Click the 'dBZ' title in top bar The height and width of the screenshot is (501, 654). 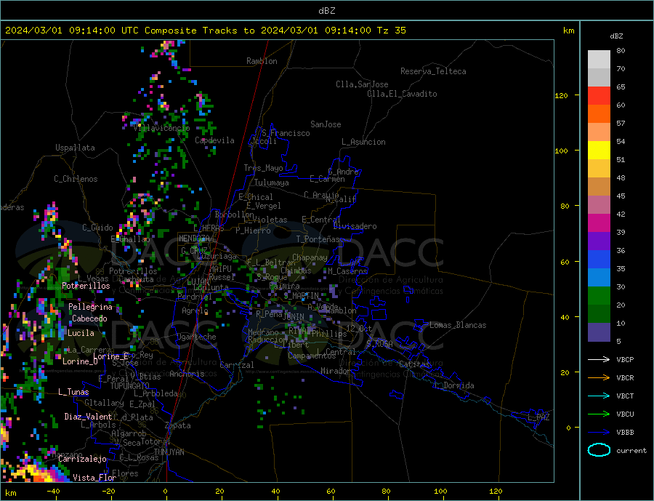[x=326, y=11]
